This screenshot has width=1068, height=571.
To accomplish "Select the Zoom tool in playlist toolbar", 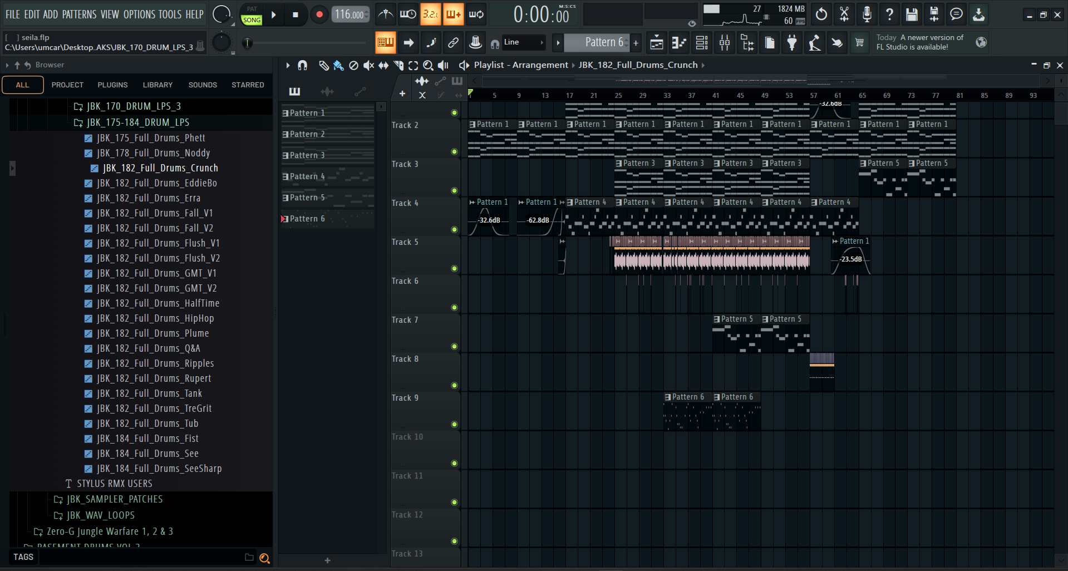I will 428,65.
